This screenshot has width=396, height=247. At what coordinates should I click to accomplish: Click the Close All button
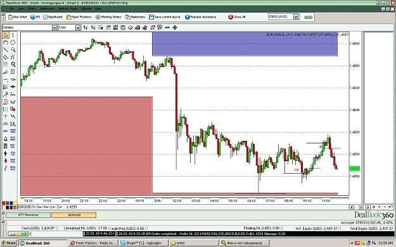click(x=236, y=17)
